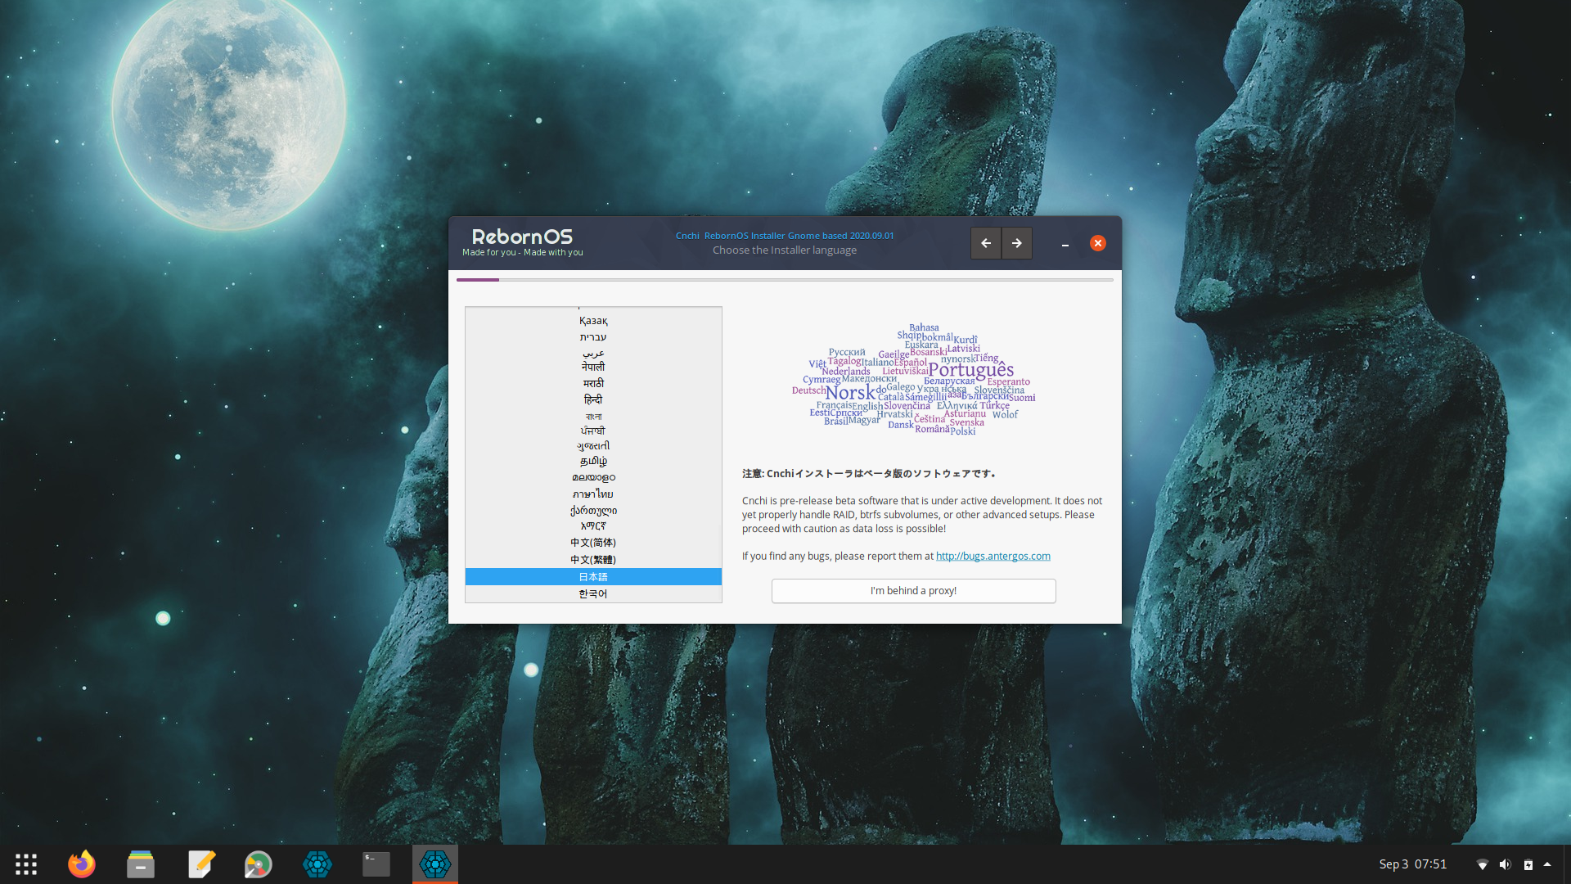
Task: Open the network status tray icon
Action: 1482,864
